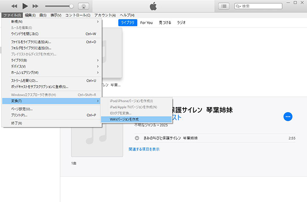Choose ポッドキャストをサブスクリプションに登録(S)...

pos(52,87)
